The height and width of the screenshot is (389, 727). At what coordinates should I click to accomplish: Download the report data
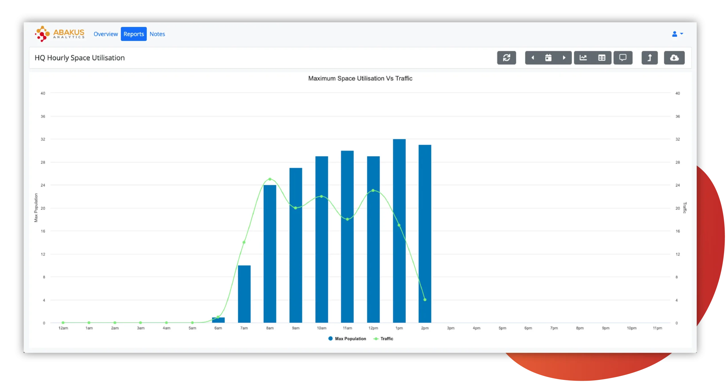click(x=675, y=58)
